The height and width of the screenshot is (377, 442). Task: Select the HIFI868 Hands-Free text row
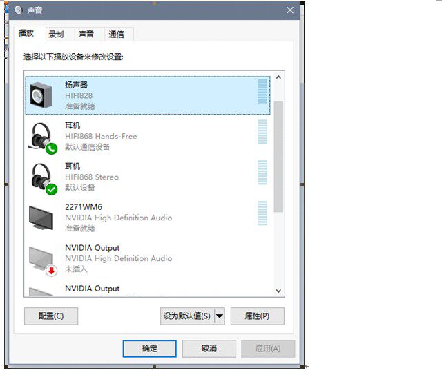(x=101, y=137)
